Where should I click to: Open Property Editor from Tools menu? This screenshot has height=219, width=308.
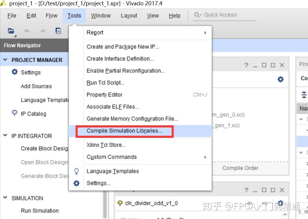point(140,95)
